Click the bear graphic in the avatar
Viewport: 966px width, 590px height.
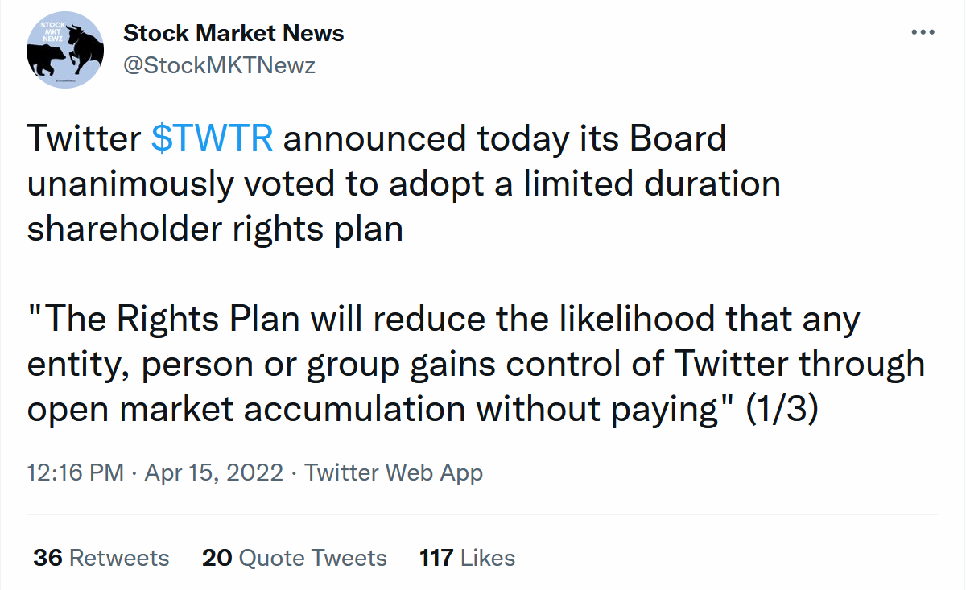[x=47, y=59]
